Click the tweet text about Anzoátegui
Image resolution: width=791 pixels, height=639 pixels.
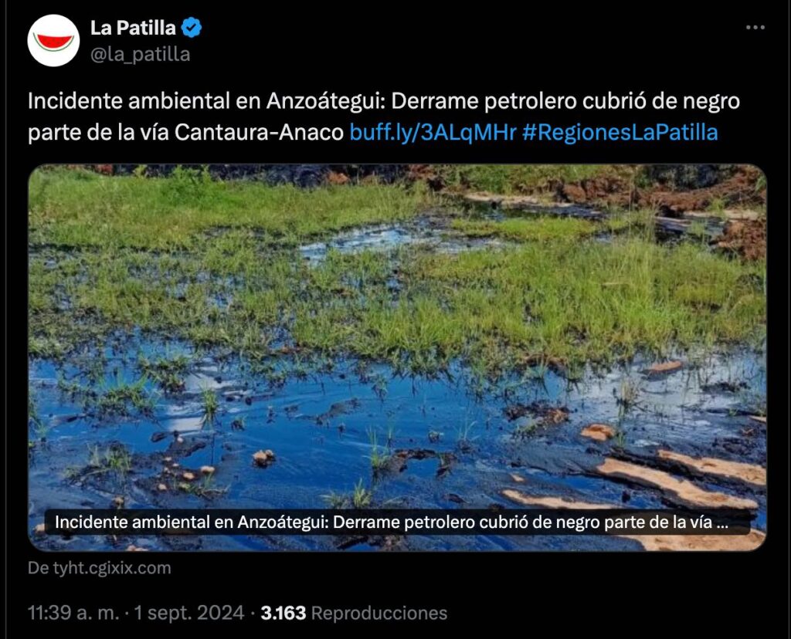(384, 117)
